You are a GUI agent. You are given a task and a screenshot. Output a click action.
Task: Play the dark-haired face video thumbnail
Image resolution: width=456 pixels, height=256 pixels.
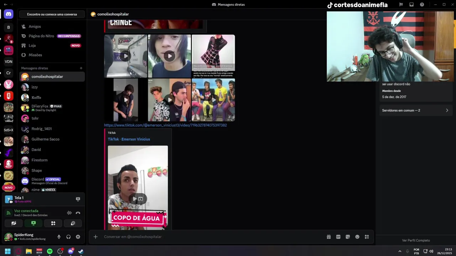(170, 56)
